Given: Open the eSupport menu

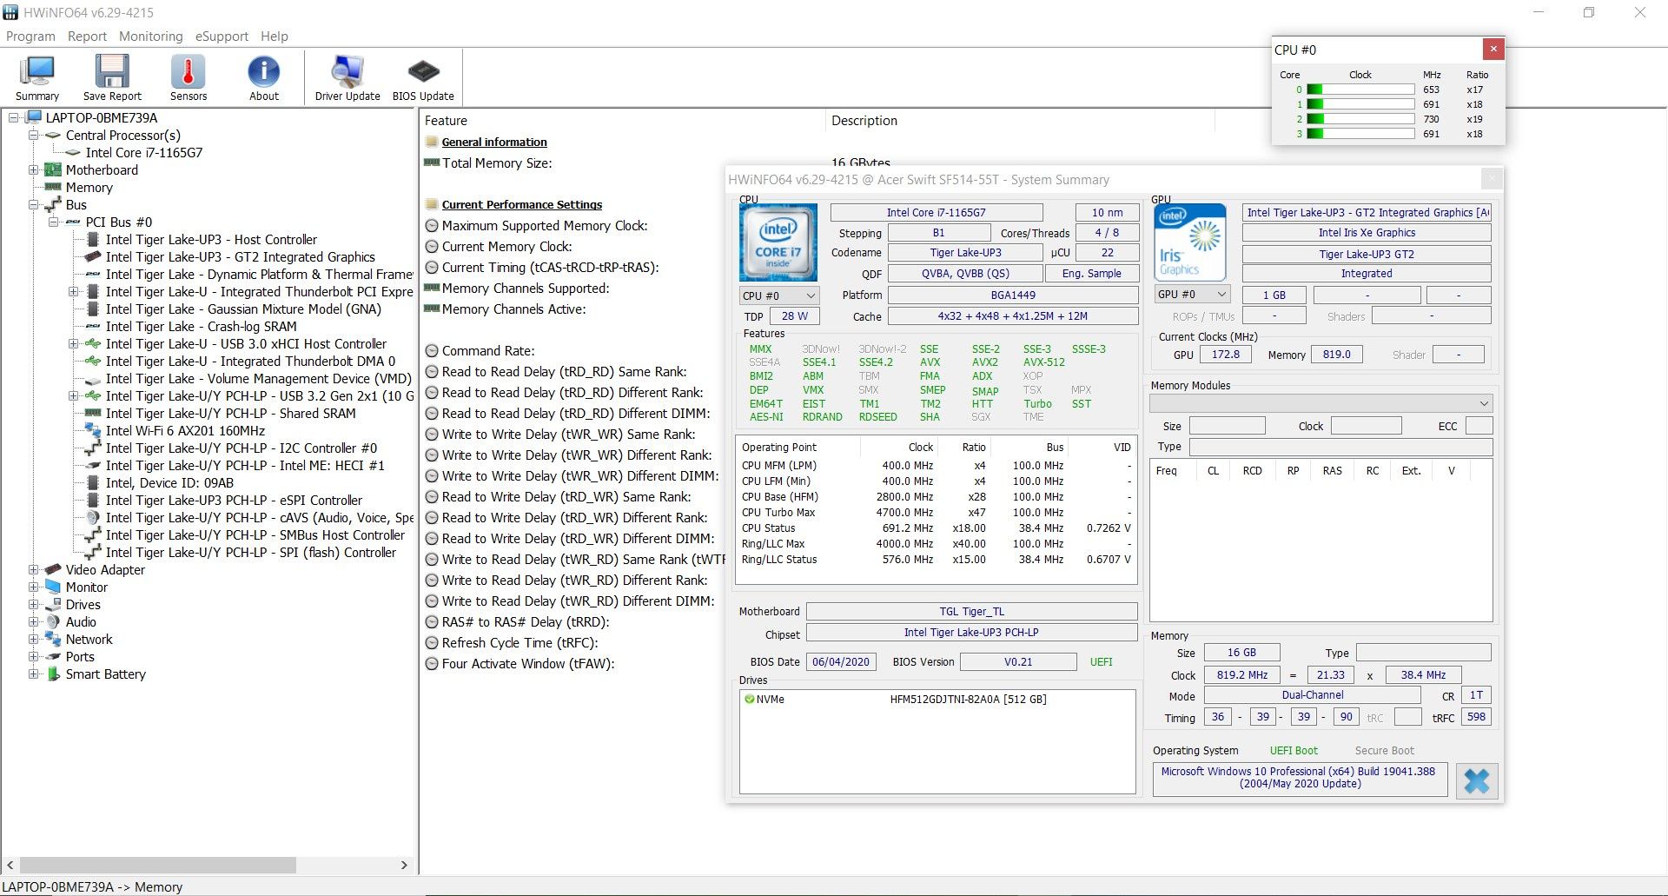Looking at the screenshot, I should click(222, 37).
